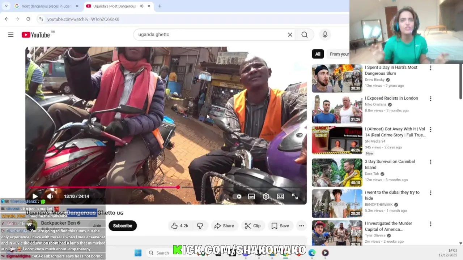Toggle subtitles/closed captions
The height and width of the screenshot is (260, 463).
point(251,196)
